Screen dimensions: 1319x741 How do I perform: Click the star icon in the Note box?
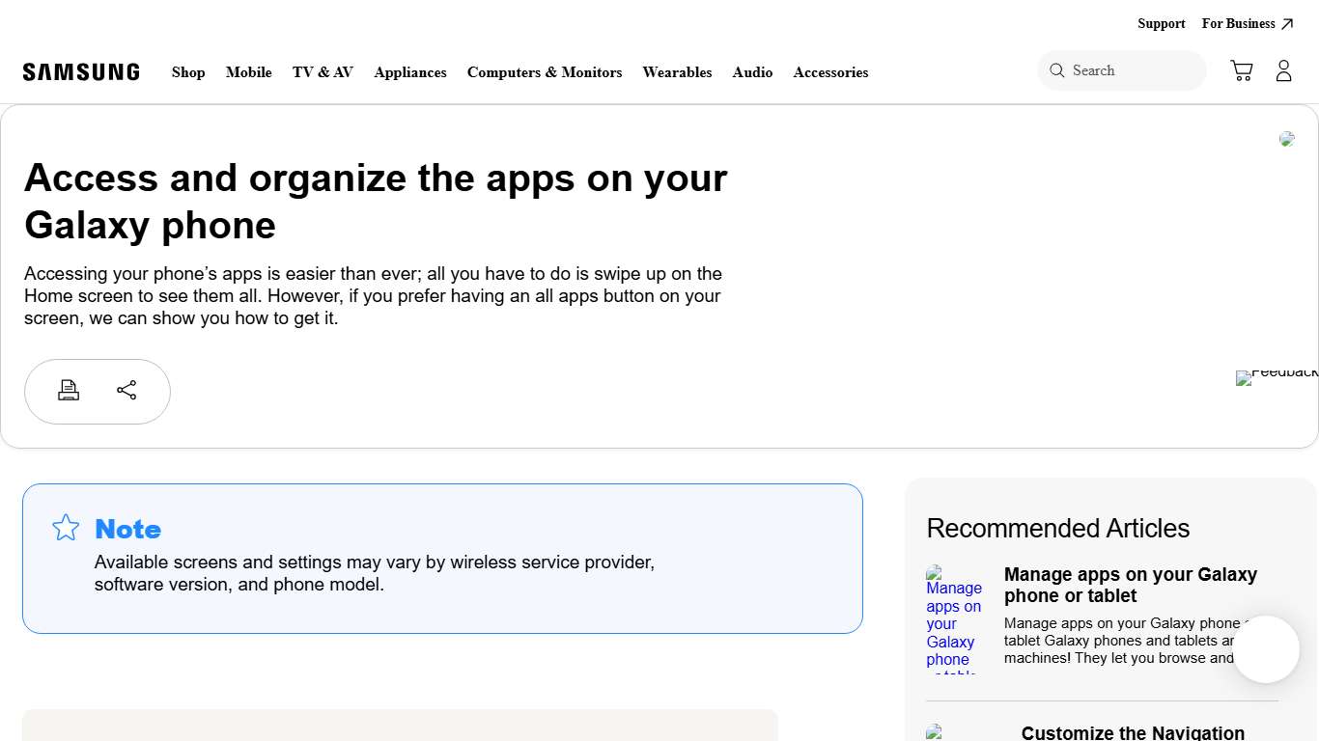coord(65,528)
